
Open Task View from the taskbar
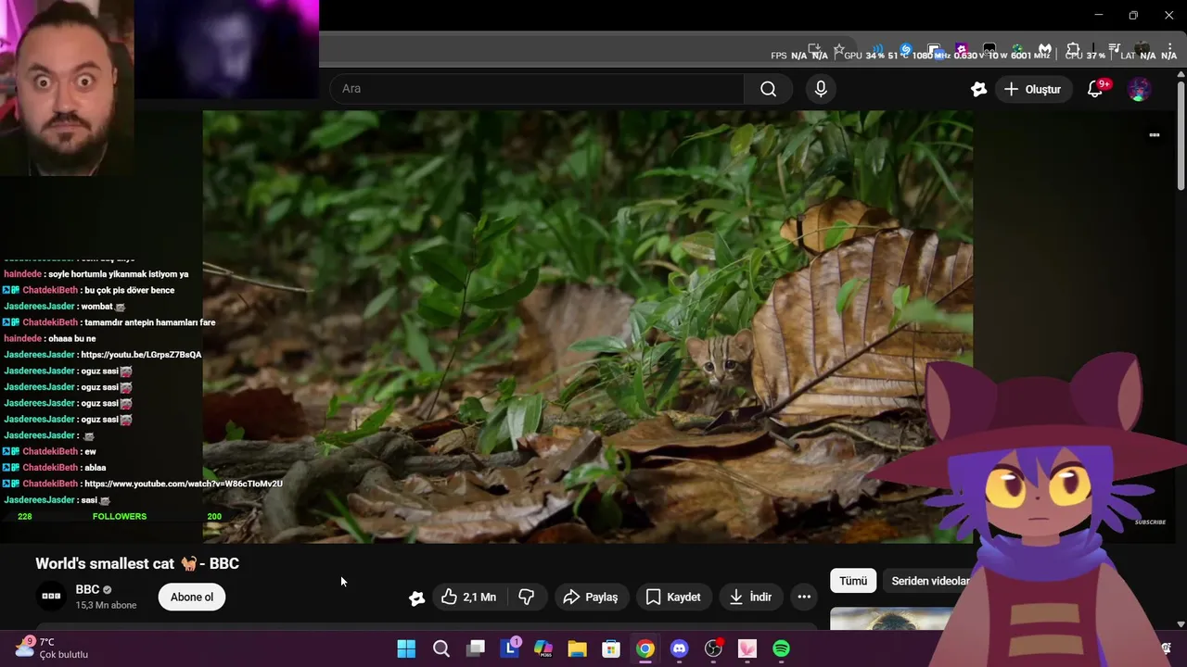tap(476, 648)
